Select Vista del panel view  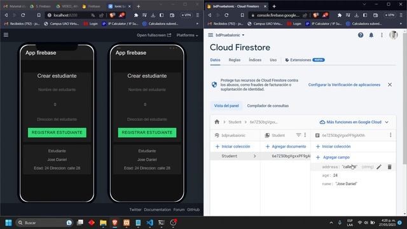pos(226,106)
